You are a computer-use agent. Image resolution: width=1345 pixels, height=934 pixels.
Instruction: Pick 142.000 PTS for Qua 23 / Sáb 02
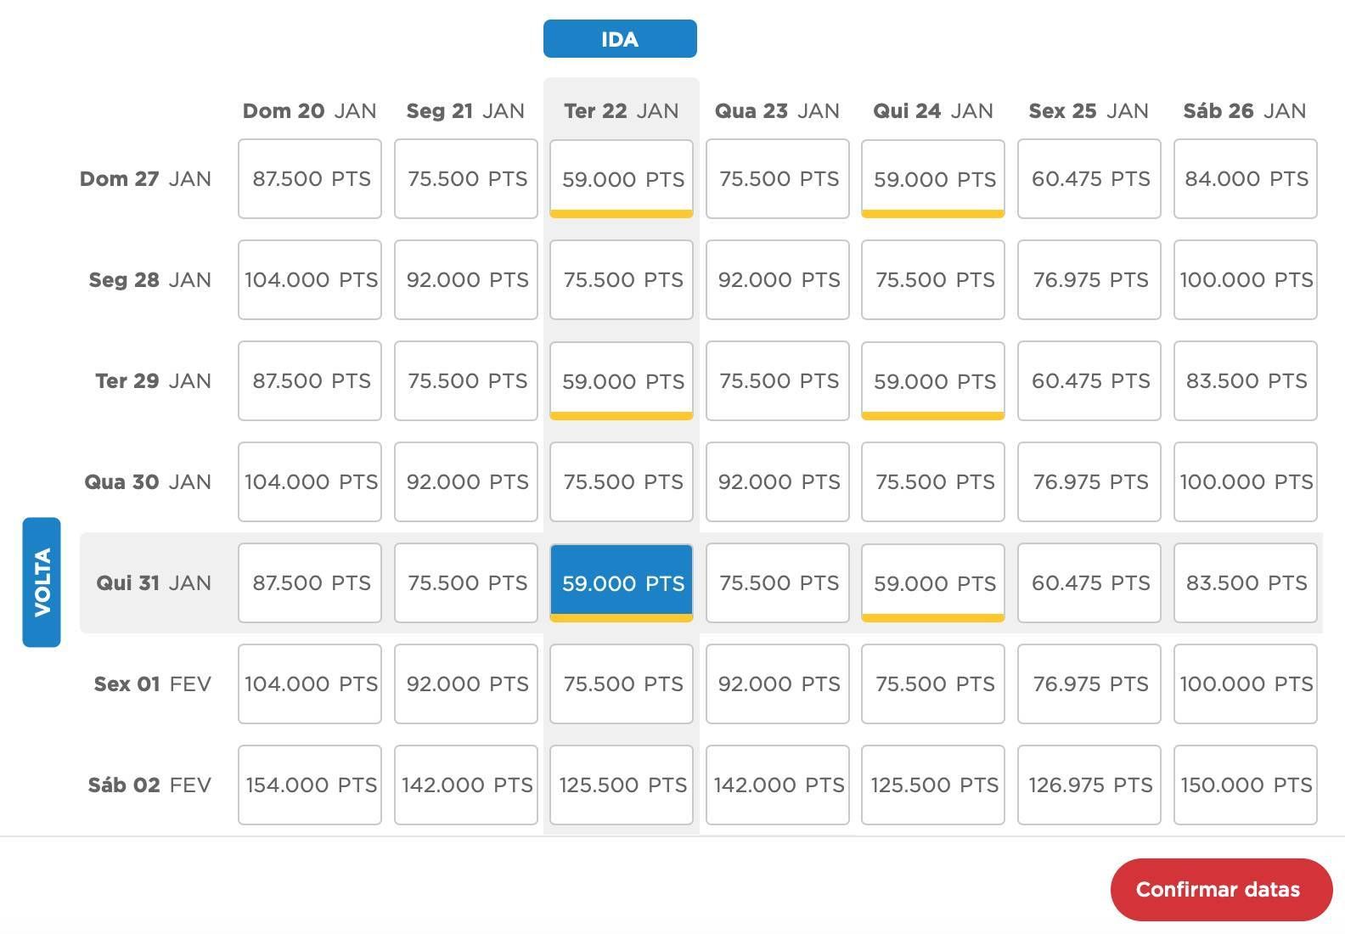click(778, 785)
